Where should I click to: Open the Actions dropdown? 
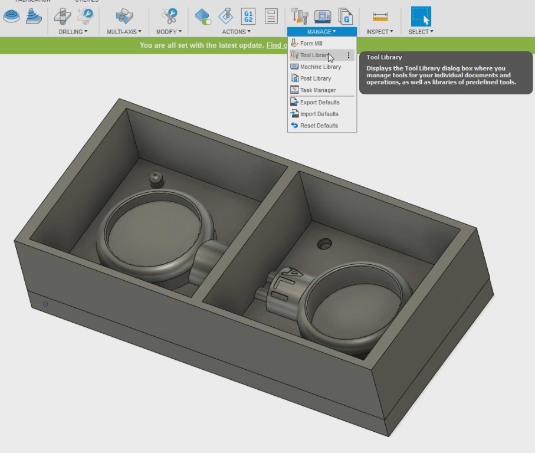(x=236, y=32)
